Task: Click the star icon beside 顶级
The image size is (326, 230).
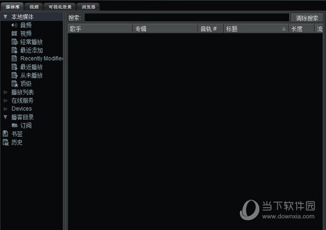Action: point(15,83)
